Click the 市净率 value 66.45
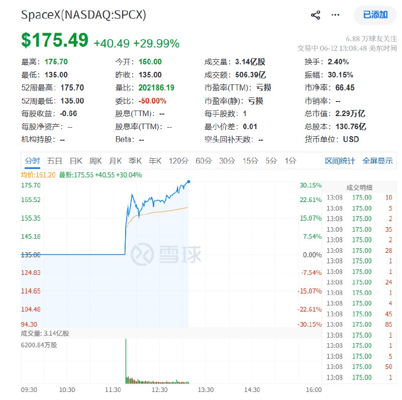The height and width of the screenshot is (400, 402). coord(345,88)
